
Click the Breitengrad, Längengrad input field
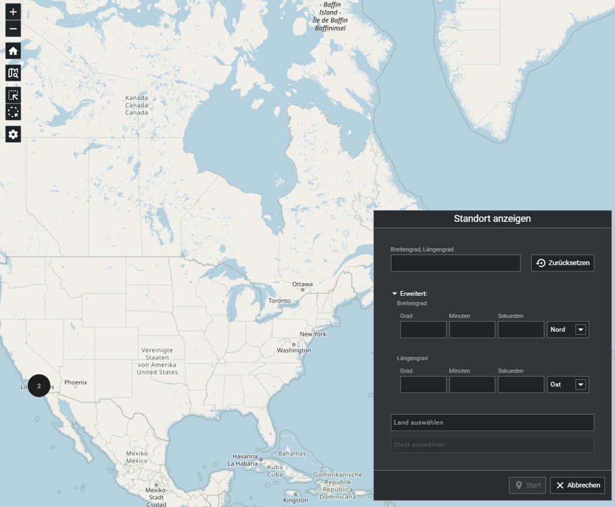click(x=455, y=263)
